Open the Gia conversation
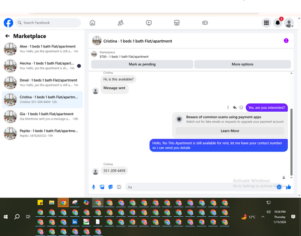The width and height of the screenshot is (301, 236). pos(42,116)
